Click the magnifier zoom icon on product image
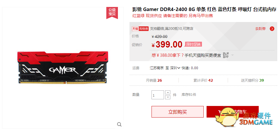The height and width of the screenshot is (130, 279). point(119,124)
